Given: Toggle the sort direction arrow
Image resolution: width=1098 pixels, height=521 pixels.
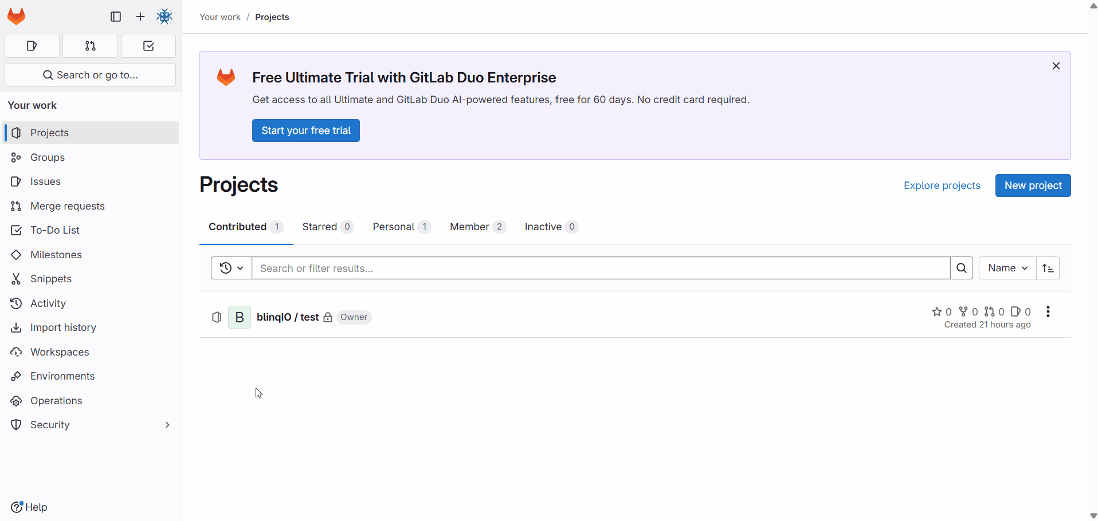Looking at the screenshot, I should point(1048,267).
